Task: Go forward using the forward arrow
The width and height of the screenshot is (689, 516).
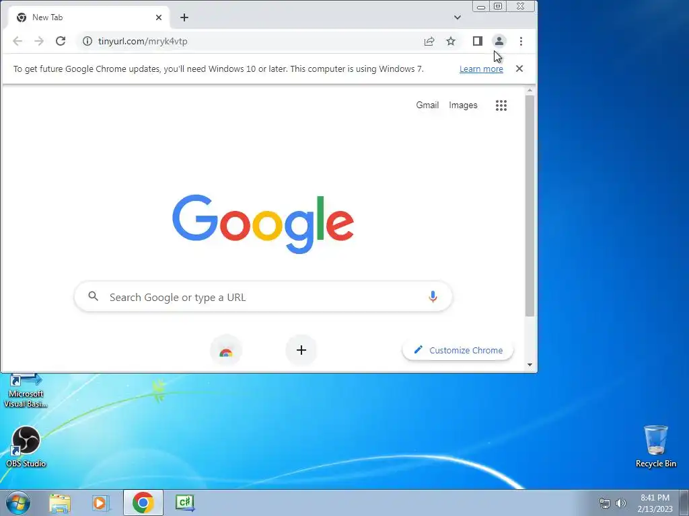Action: [x=39, y=41]
